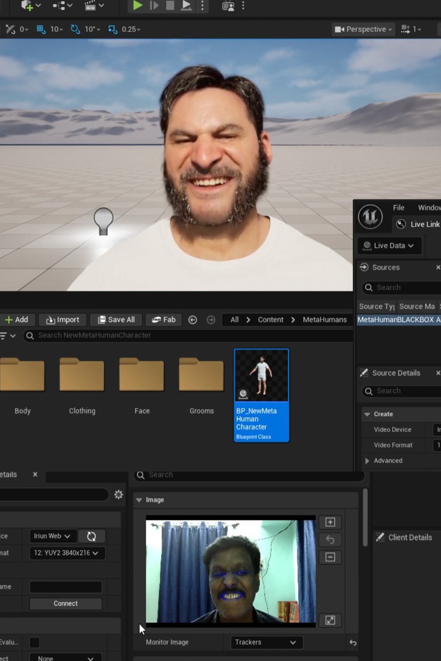Open the Perspective viewport dropdown

tap(363, 29)
